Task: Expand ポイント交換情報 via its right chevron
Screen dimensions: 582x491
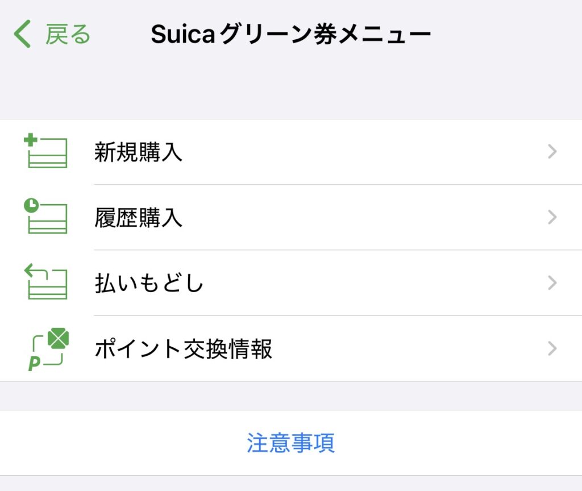Action: [552, 349]
